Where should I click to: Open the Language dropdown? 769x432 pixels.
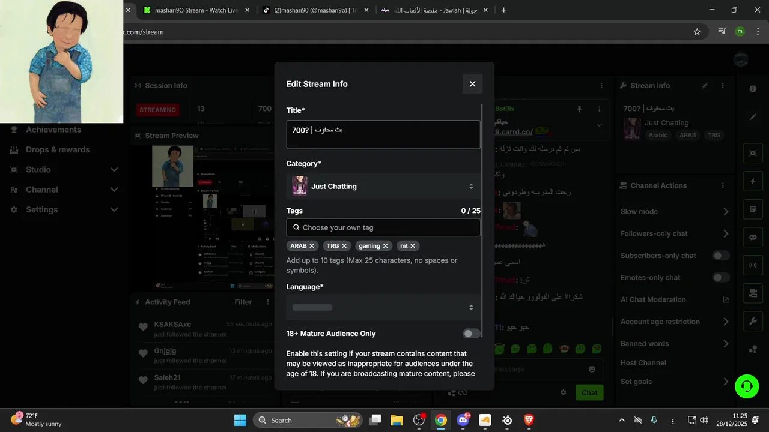383,307
